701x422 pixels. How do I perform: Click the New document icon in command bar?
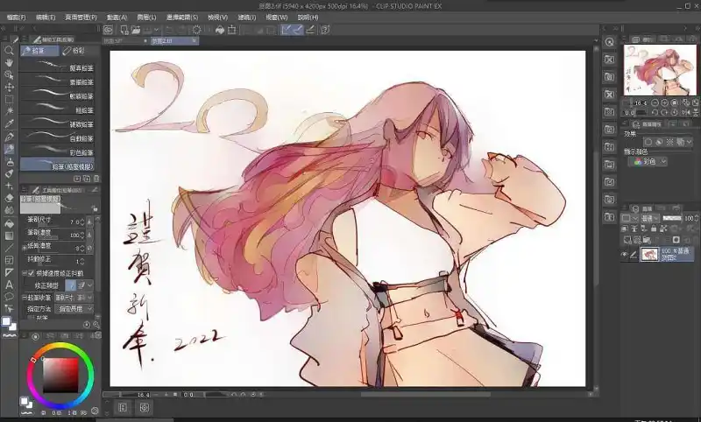pyautogui.click(x=124, y=30)
